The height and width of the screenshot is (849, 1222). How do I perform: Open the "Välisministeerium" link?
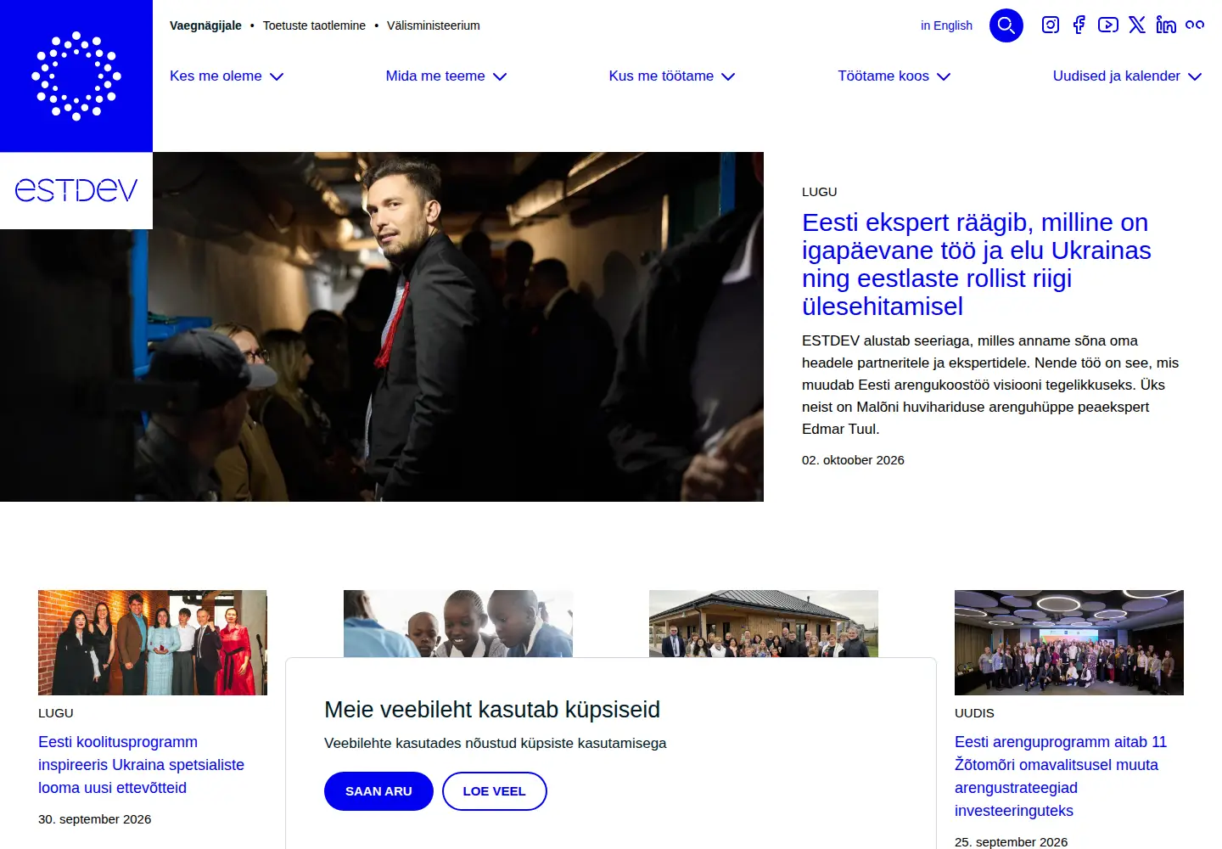coord(434,25)
